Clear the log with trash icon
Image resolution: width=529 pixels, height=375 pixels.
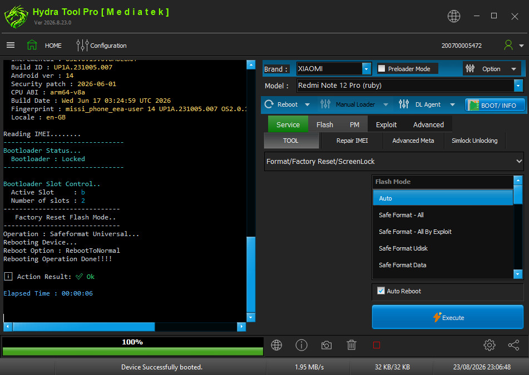tap(352, 345)
